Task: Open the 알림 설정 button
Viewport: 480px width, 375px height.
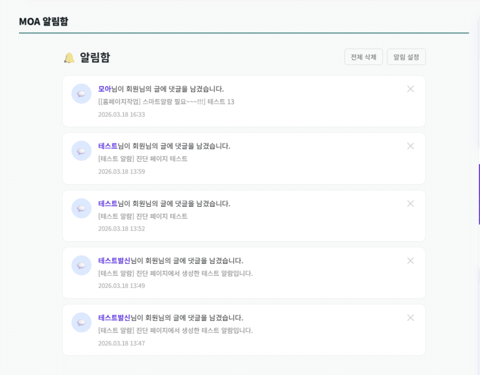Action: pos(406,57)
